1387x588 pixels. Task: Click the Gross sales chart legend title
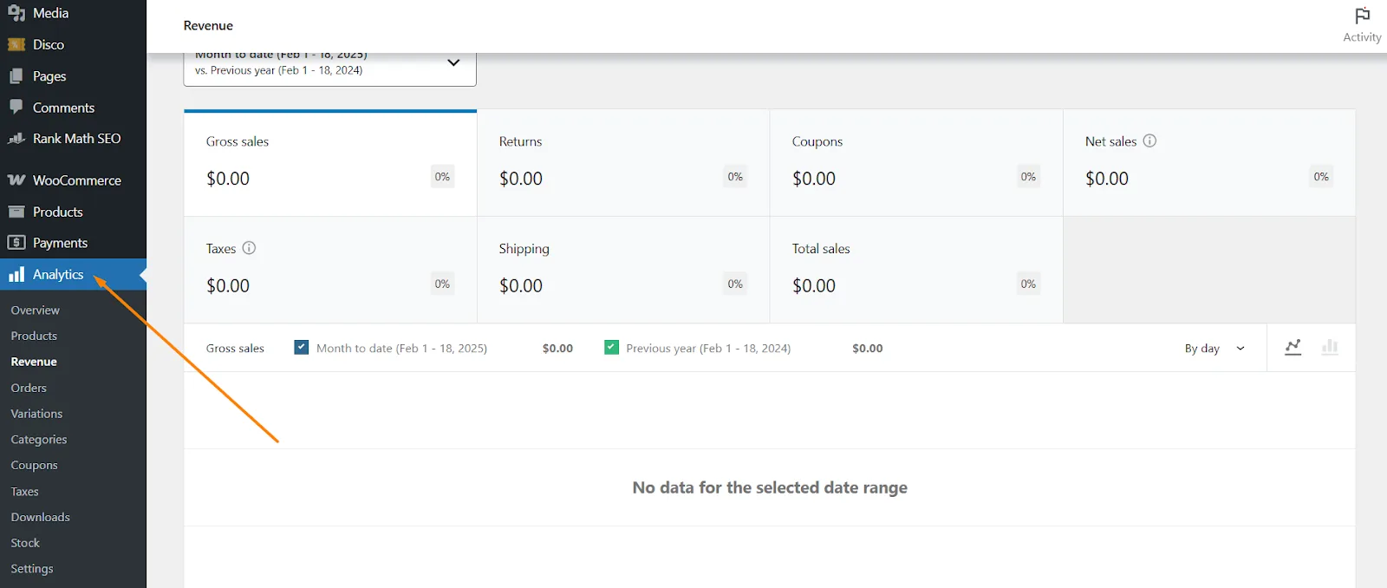coord(235,348)
